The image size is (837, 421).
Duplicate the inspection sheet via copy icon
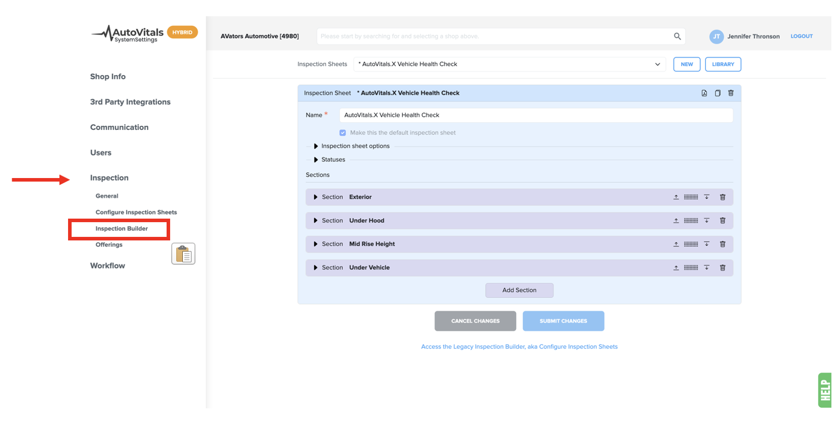718,93
